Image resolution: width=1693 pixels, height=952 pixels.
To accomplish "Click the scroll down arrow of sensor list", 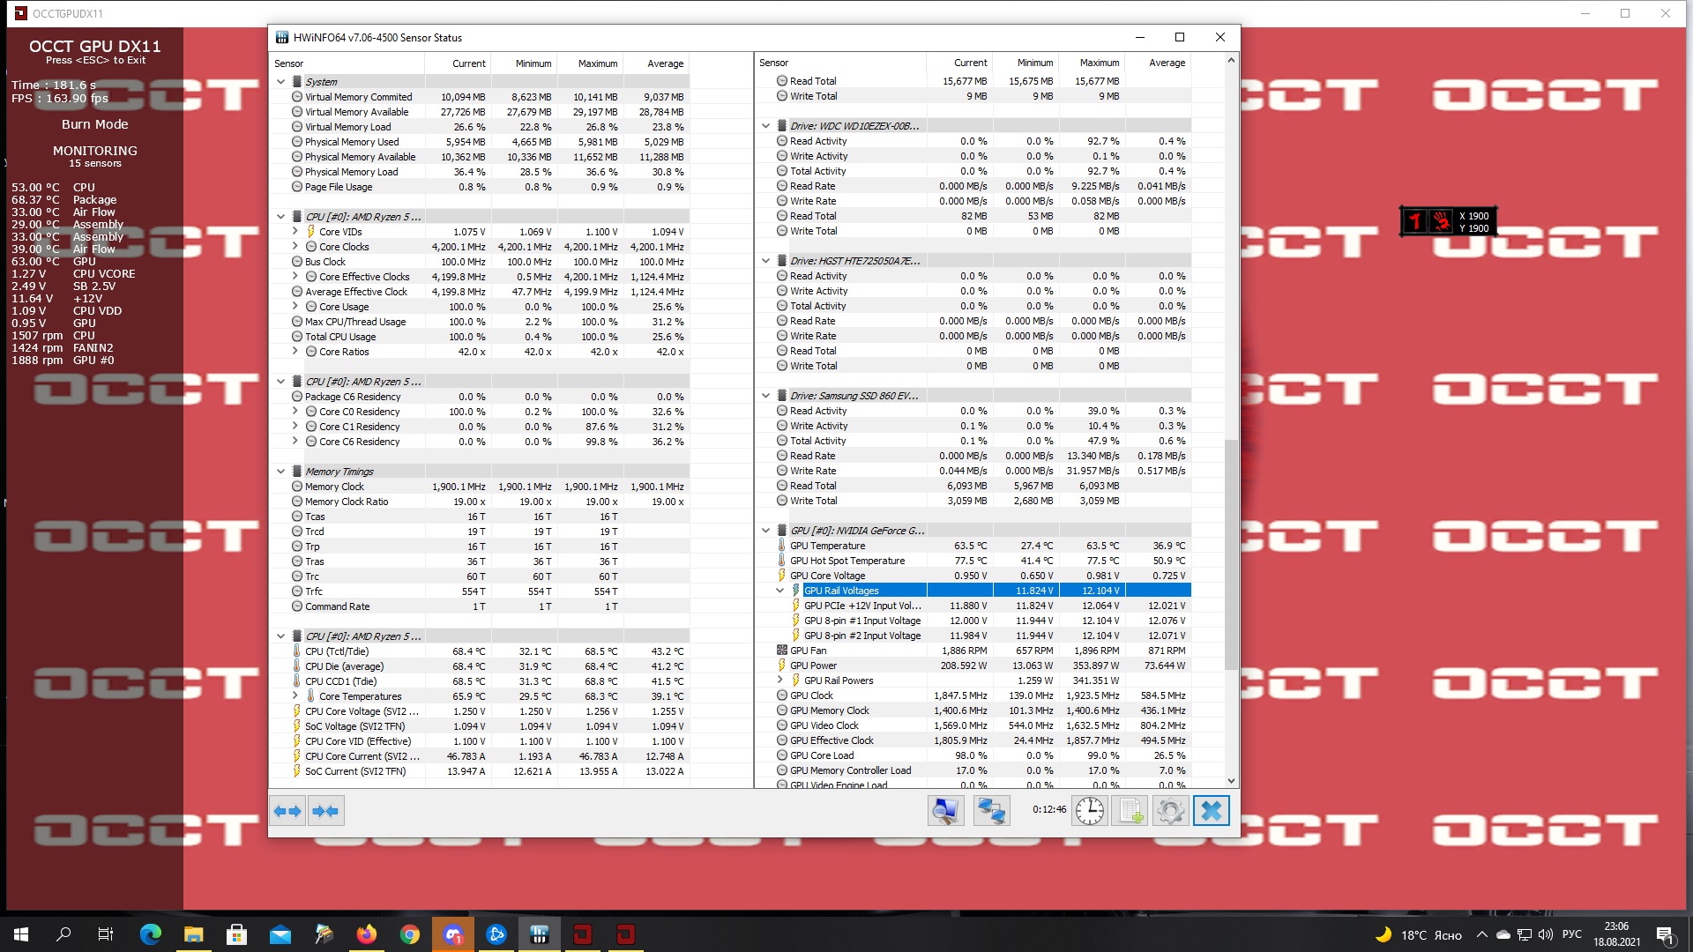I will [1231, 781].
